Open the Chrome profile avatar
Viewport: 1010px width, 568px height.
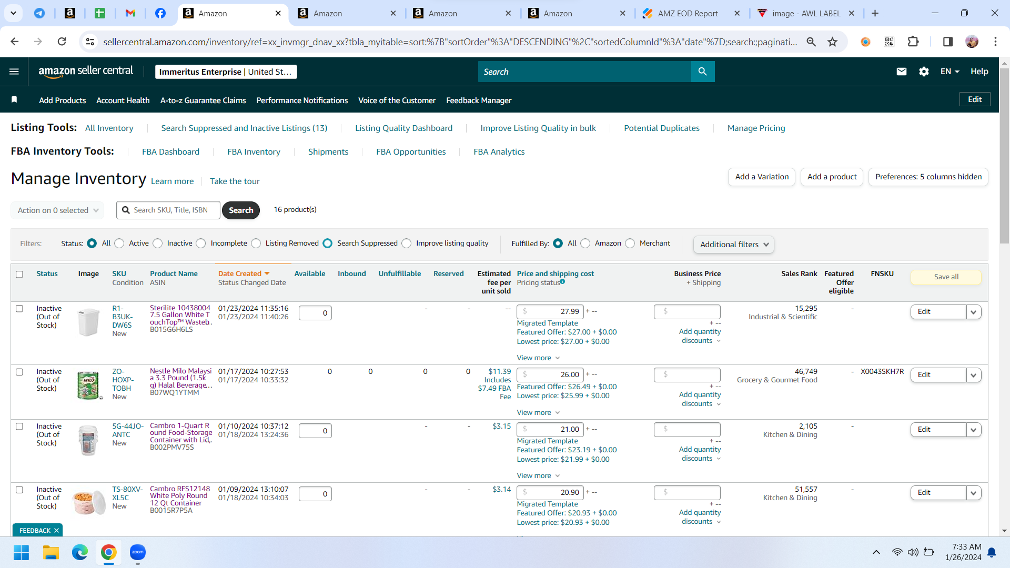click(972, 42)
